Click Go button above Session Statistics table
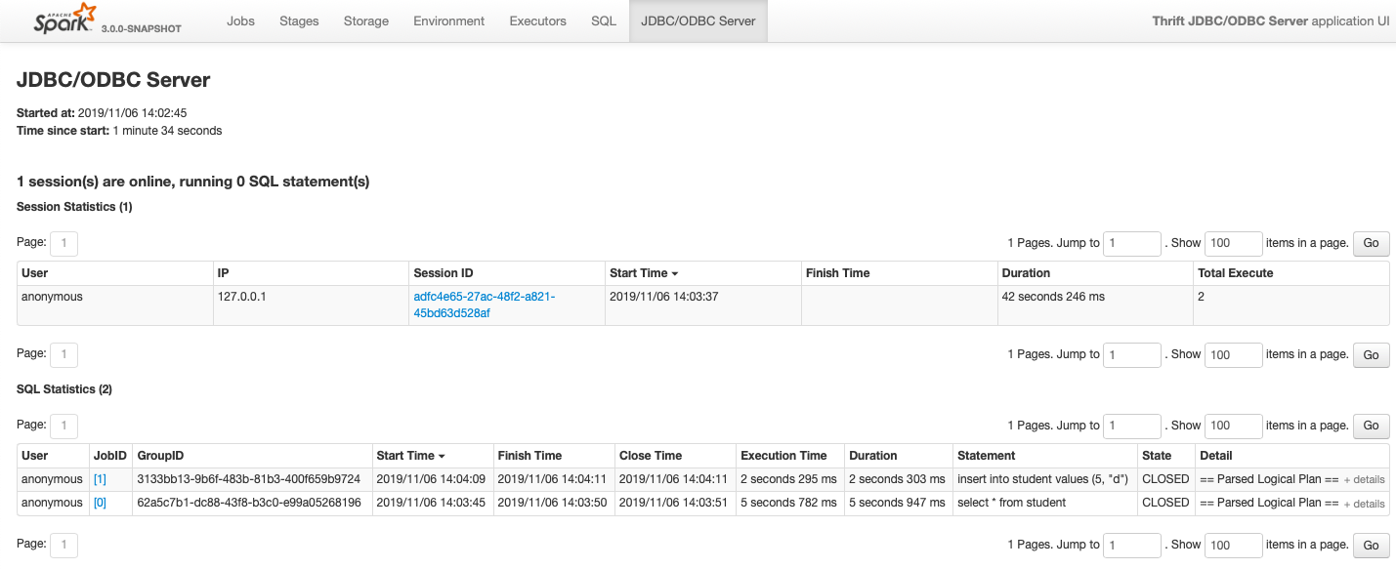1396x569 pixels. tap(1371, 243)
